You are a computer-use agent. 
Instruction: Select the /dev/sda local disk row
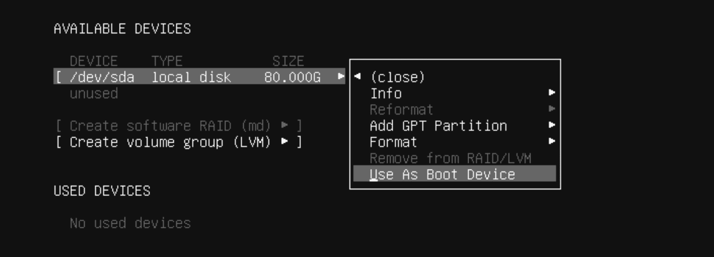129,77
